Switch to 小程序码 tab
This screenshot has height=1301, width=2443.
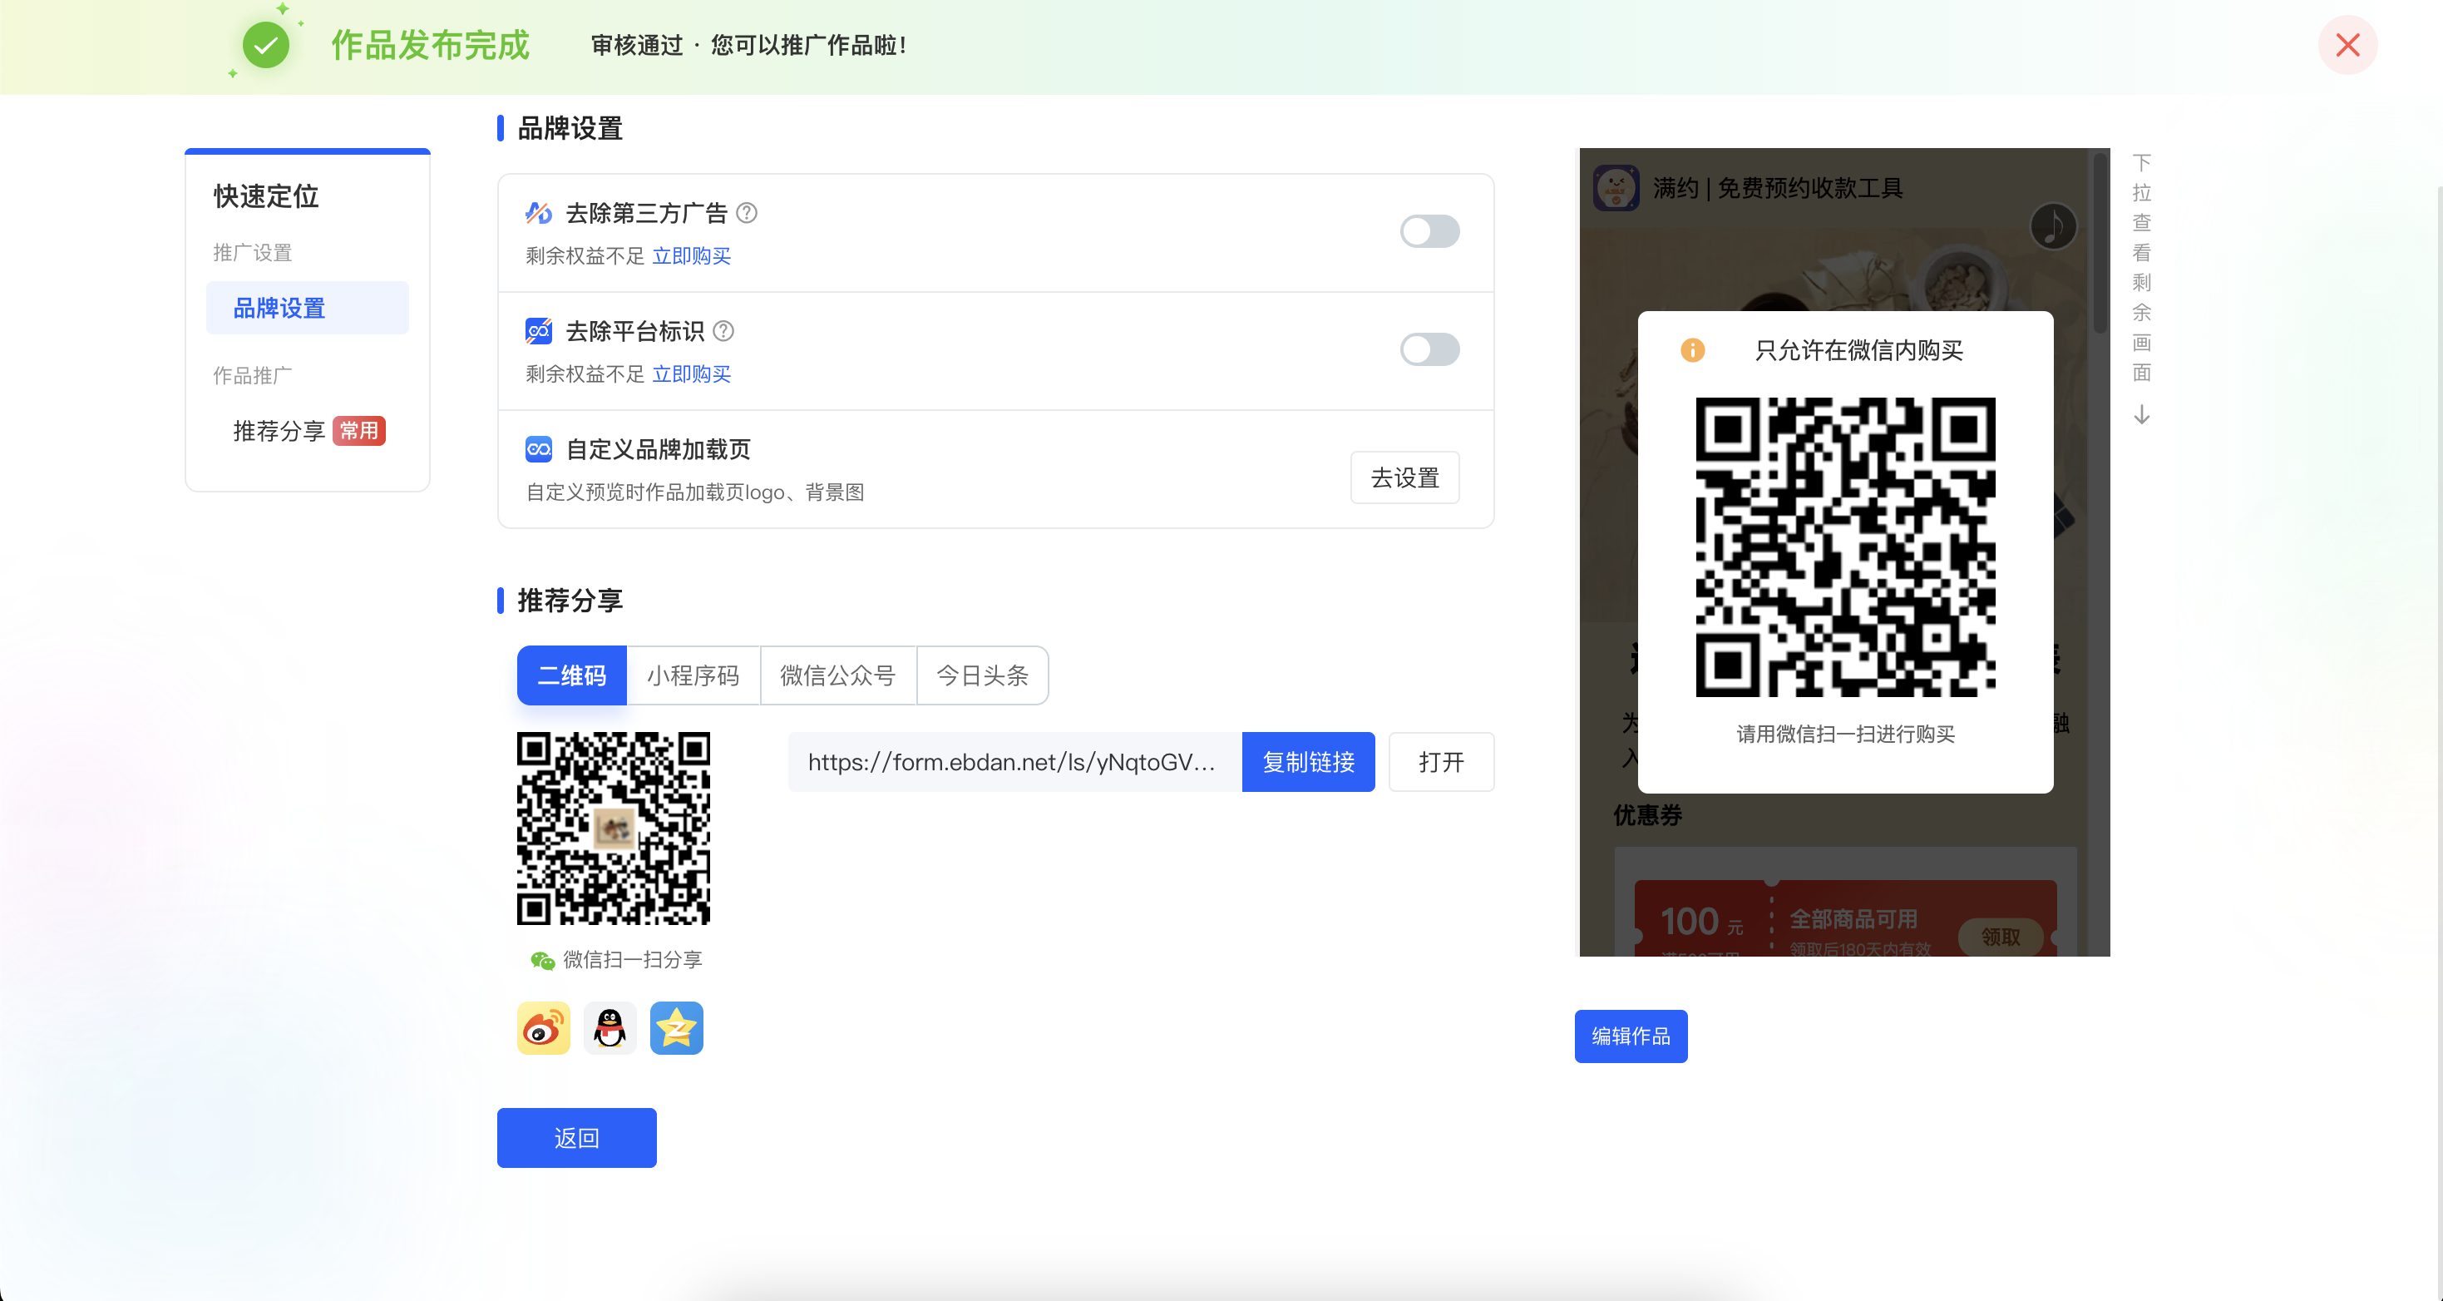(693, 675)
